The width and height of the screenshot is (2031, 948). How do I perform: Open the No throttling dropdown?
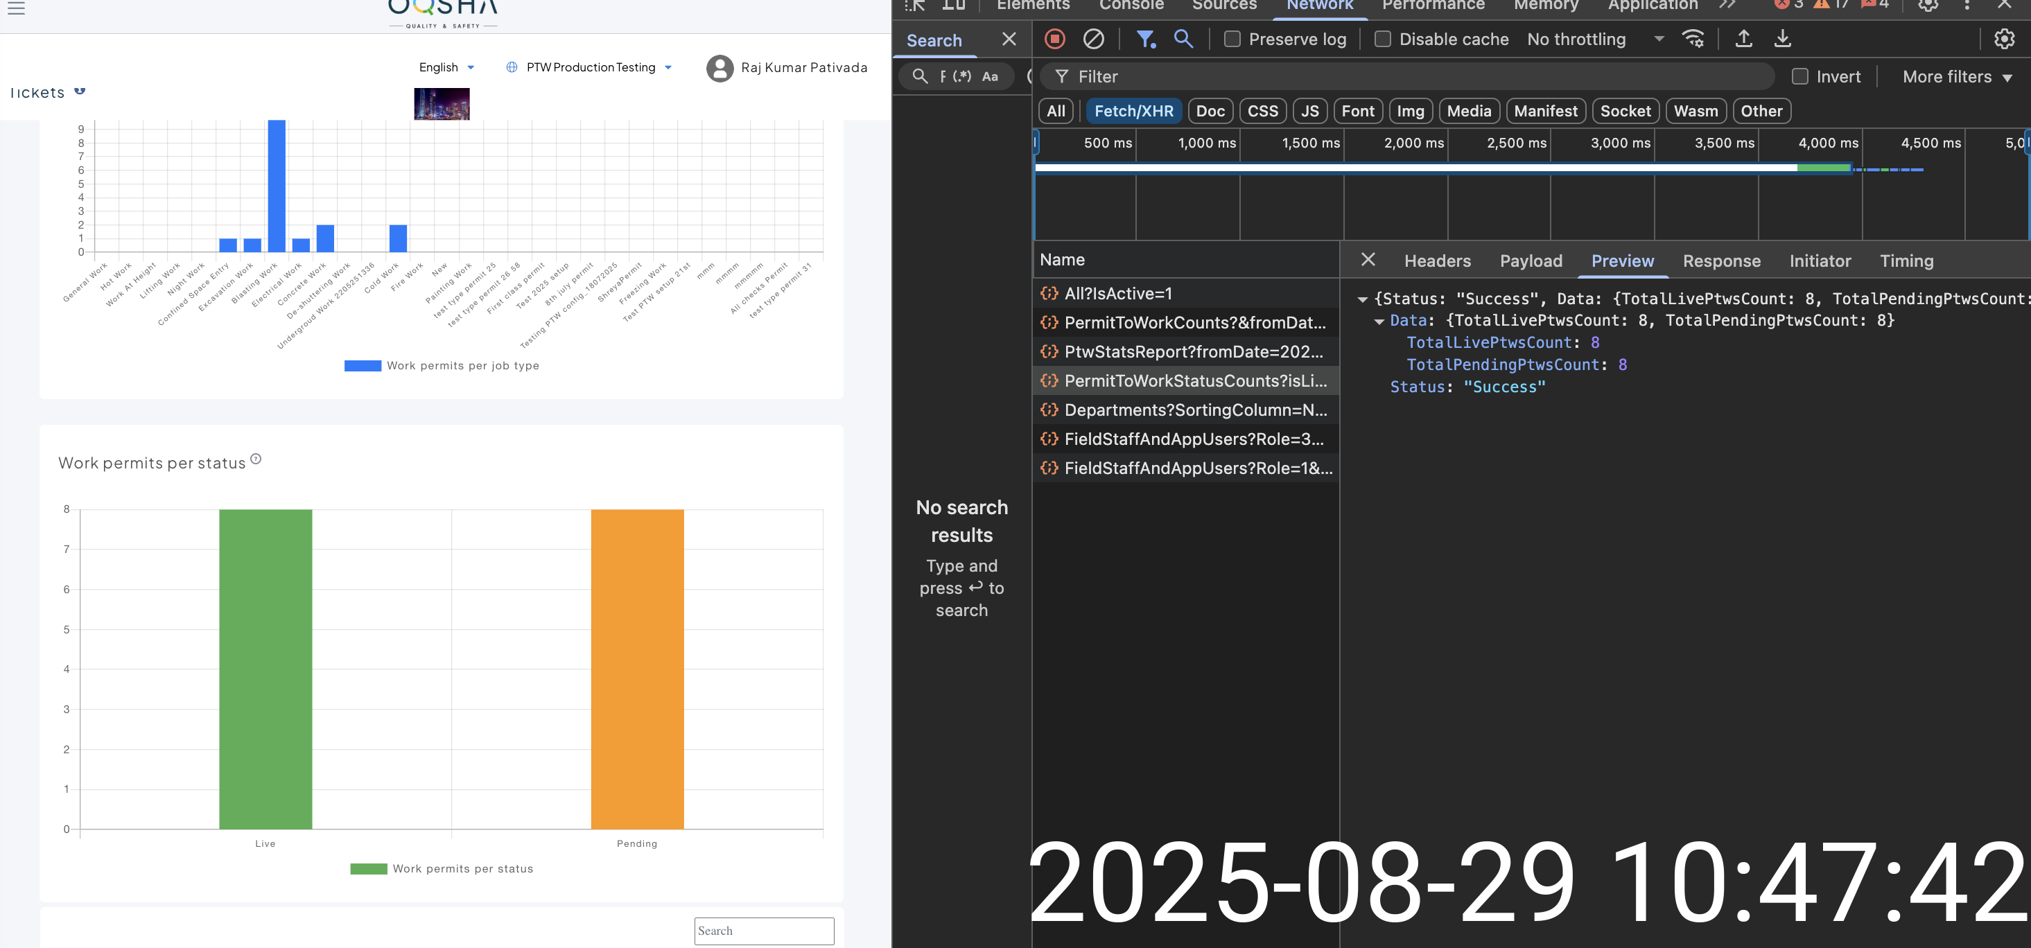(x=1594, y=39)
